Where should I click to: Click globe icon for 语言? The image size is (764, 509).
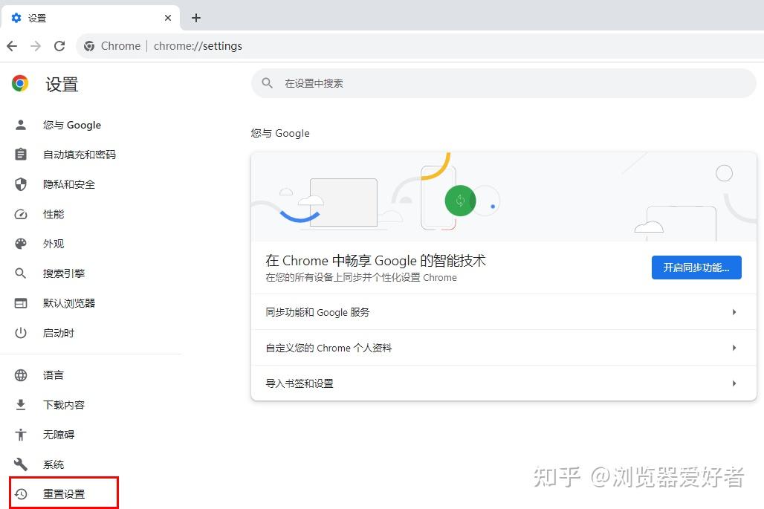[x=21, y=375]
